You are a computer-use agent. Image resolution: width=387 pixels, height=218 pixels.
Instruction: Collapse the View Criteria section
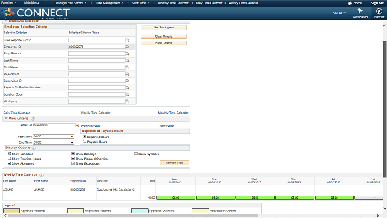[x=6, y=119]
